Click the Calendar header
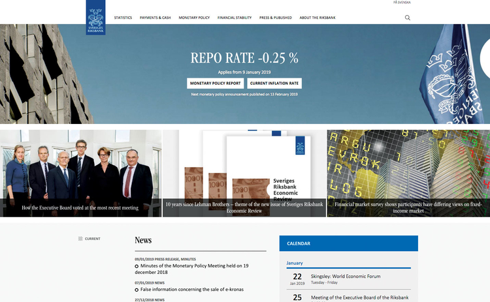Screen dimensions: 490x302 (348, 243)
